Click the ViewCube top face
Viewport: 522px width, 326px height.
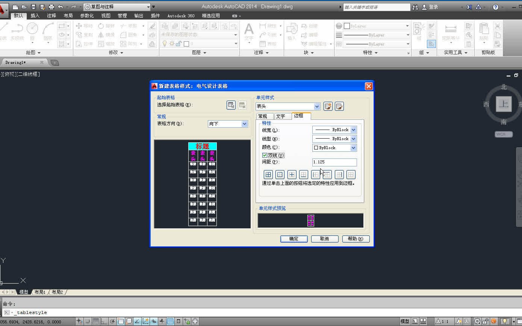[504, 104]
